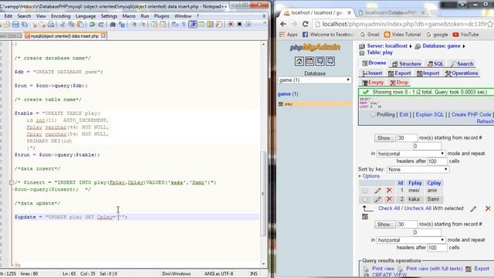Click the second phpMyAdmin sidebar icon beside Home

click(310, 61)
